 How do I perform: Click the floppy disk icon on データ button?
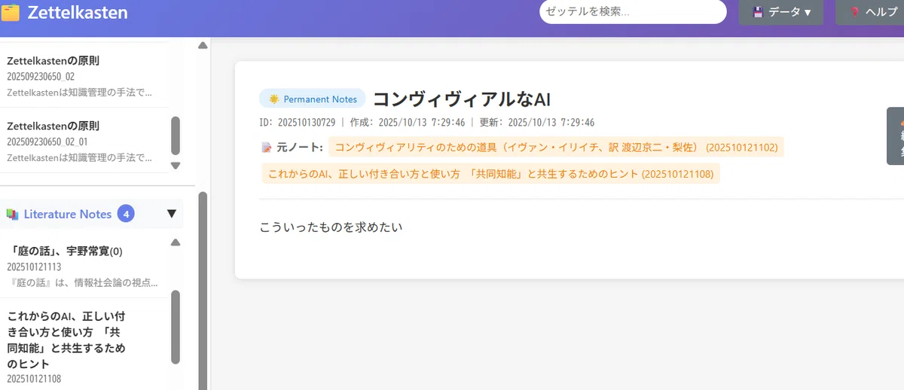tap(758, 12)
